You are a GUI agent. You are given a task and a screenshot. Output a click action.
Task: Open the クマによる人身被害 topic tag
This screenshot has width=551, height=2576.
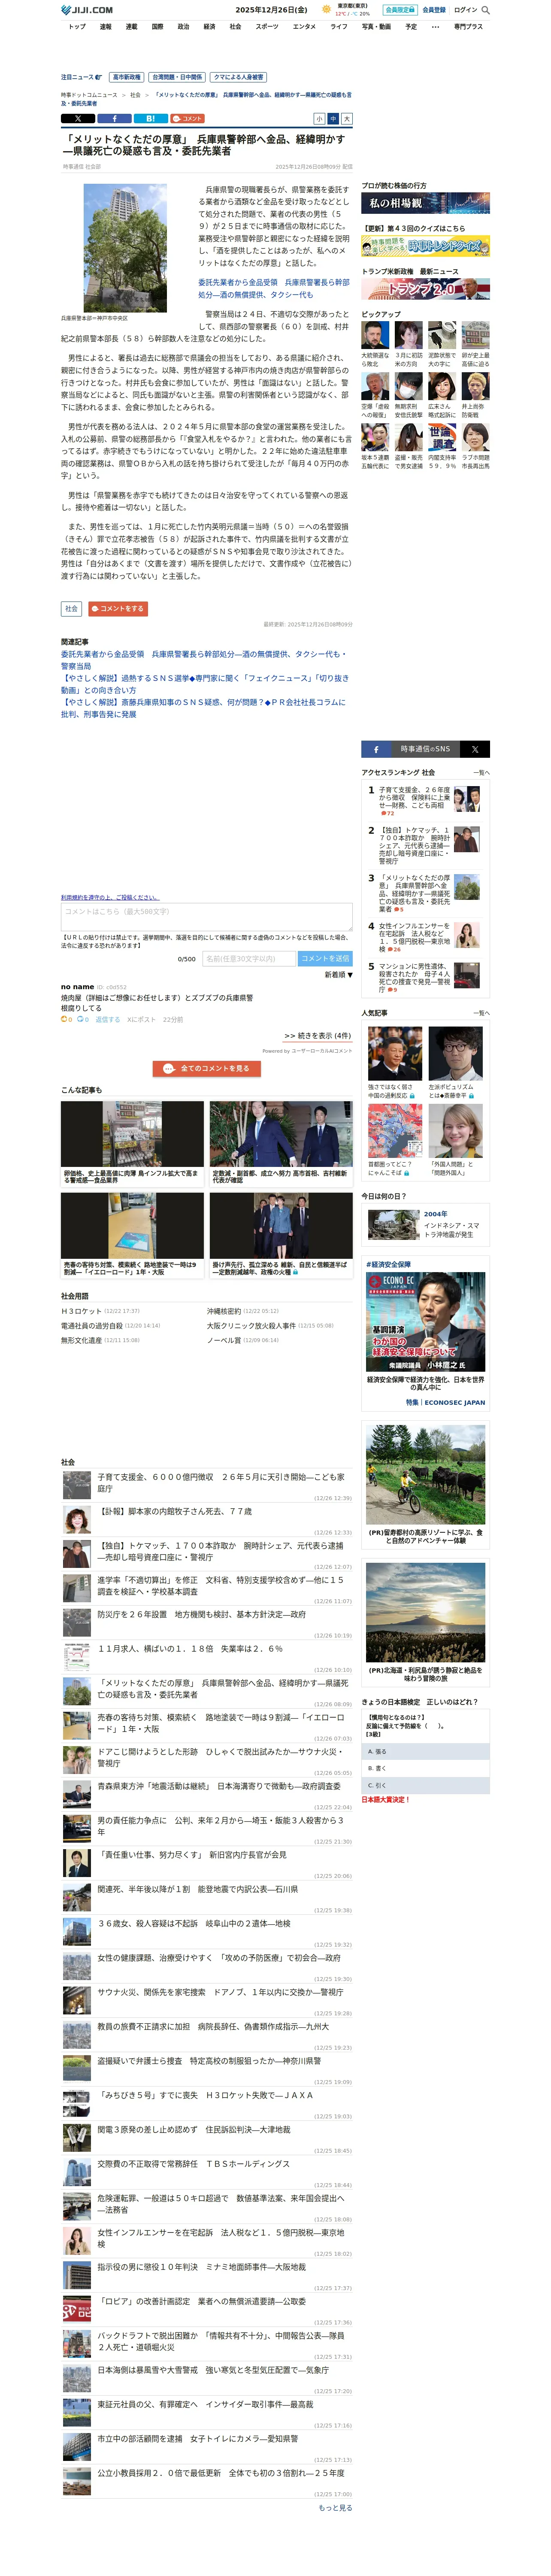click(239, 77)
